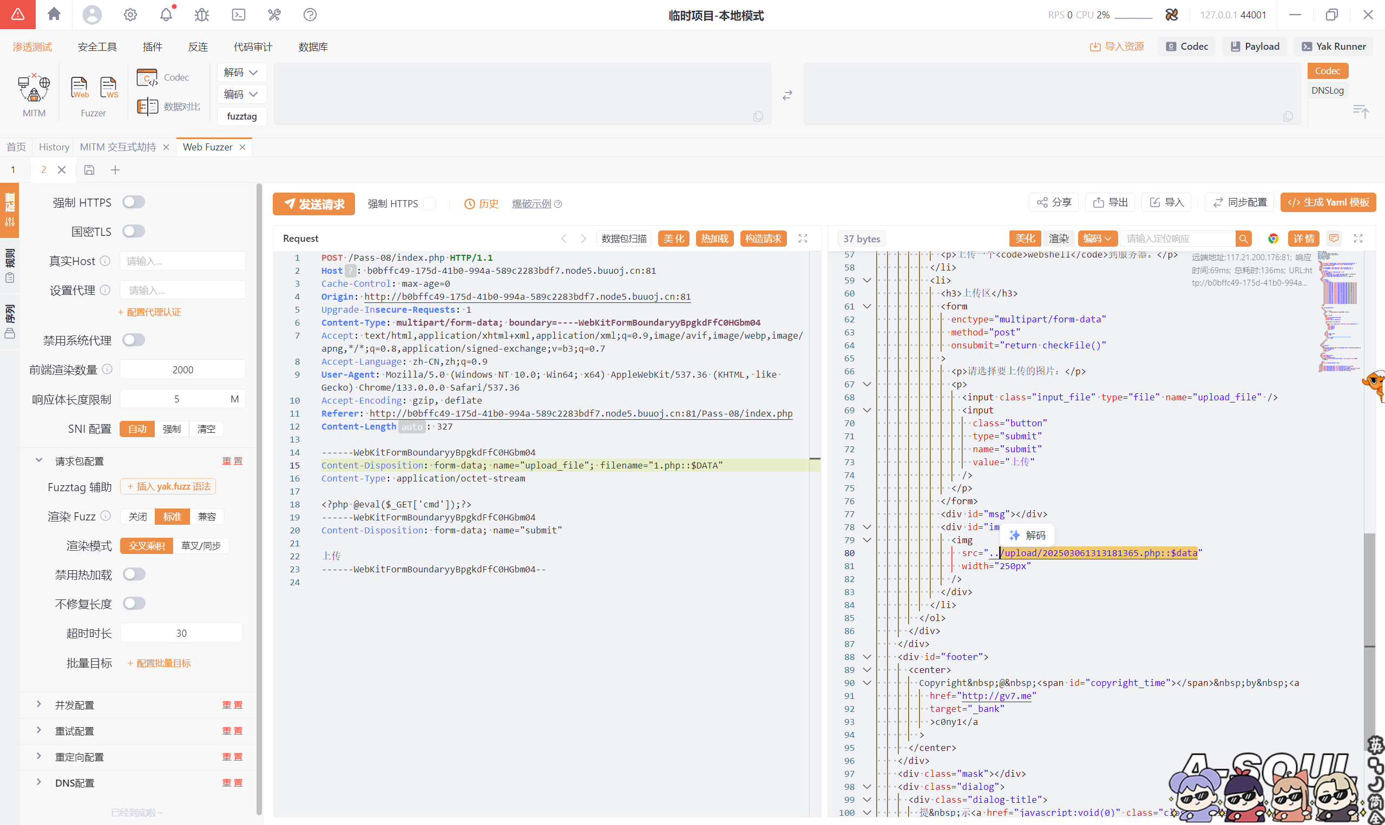Open the 解码 dropdown
Image resolution: width=1385 pixels, height=825 pixels.
241,72
